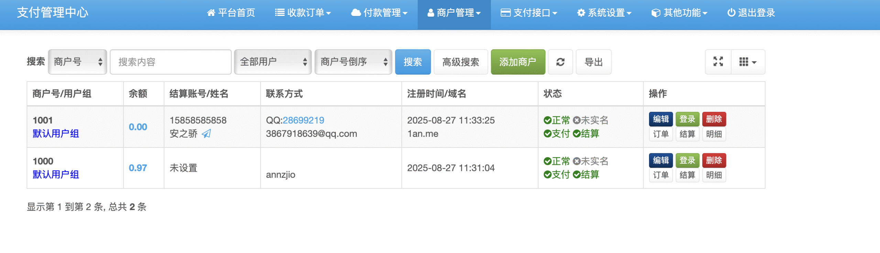The height and width of the screenshot is (253, 880).
Task: Open the 商户号倒序 sort dropdown
Action: pos(353,62)
